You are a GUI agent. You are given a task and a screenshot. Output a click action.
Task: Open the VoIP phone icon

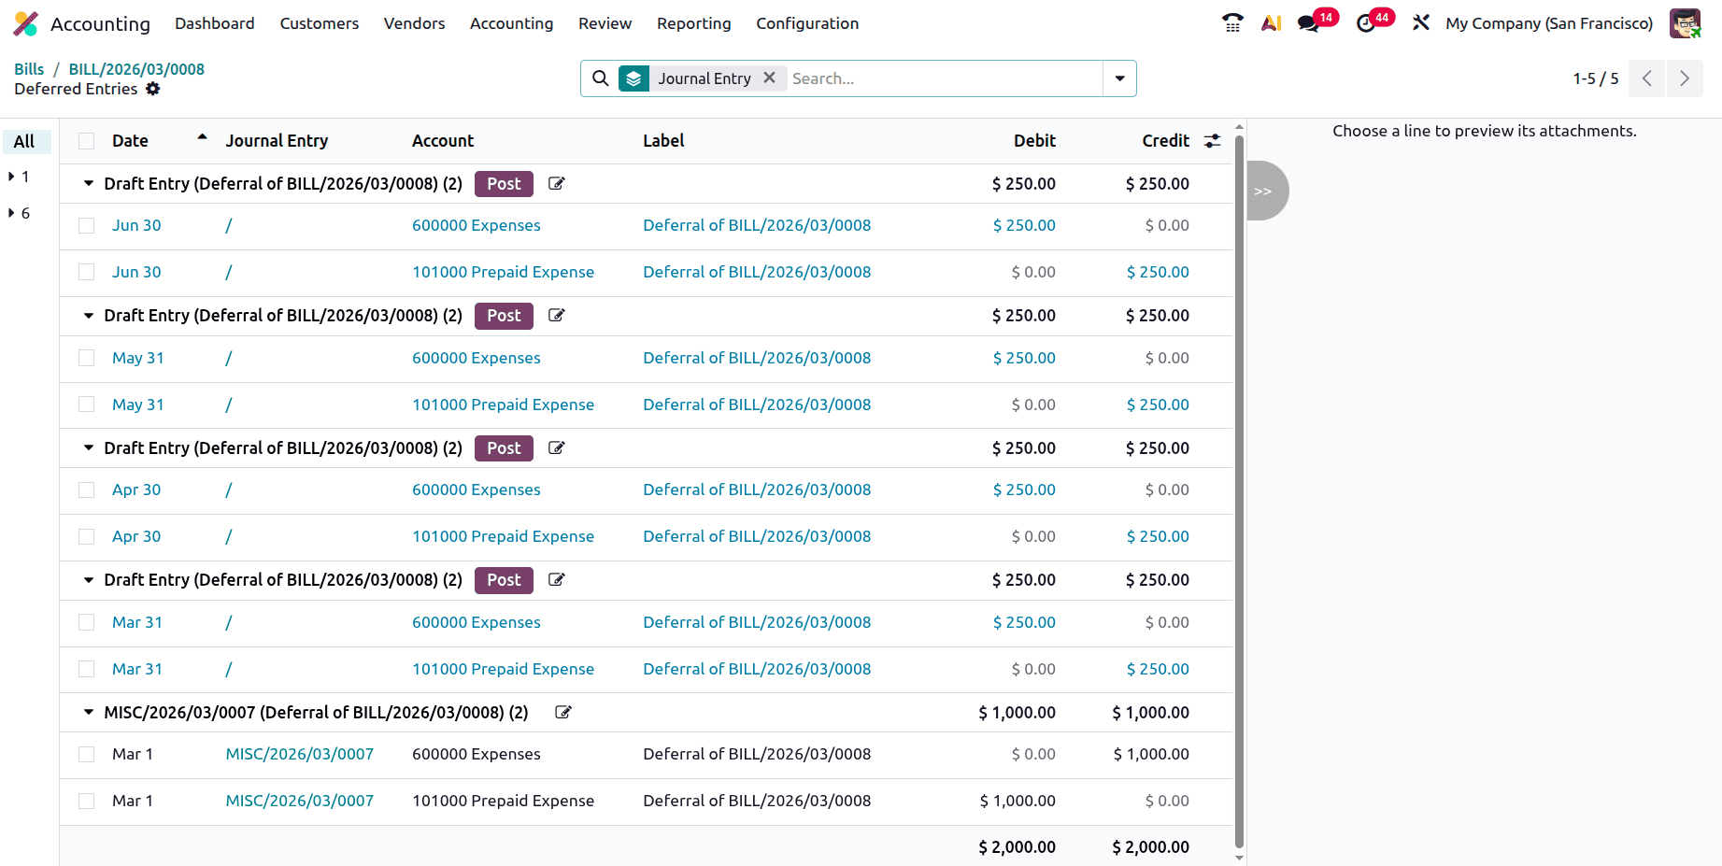click(1232, 23)
